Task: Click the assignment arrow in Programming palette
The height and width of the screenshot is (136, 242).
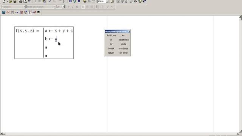Action: click(x=123, y=36)
